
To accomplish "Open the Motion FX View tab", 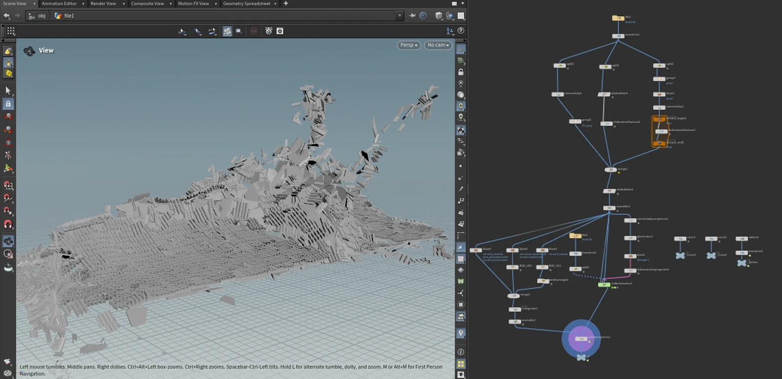I will click(x=193, y=3).
